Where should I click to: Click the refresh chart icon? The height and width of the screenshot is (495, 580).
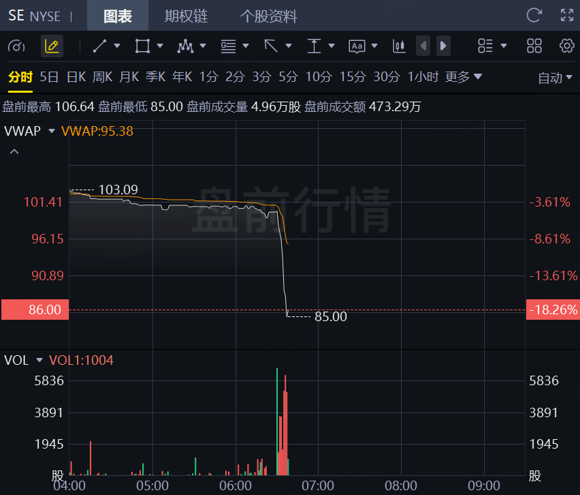coord(534,15)
